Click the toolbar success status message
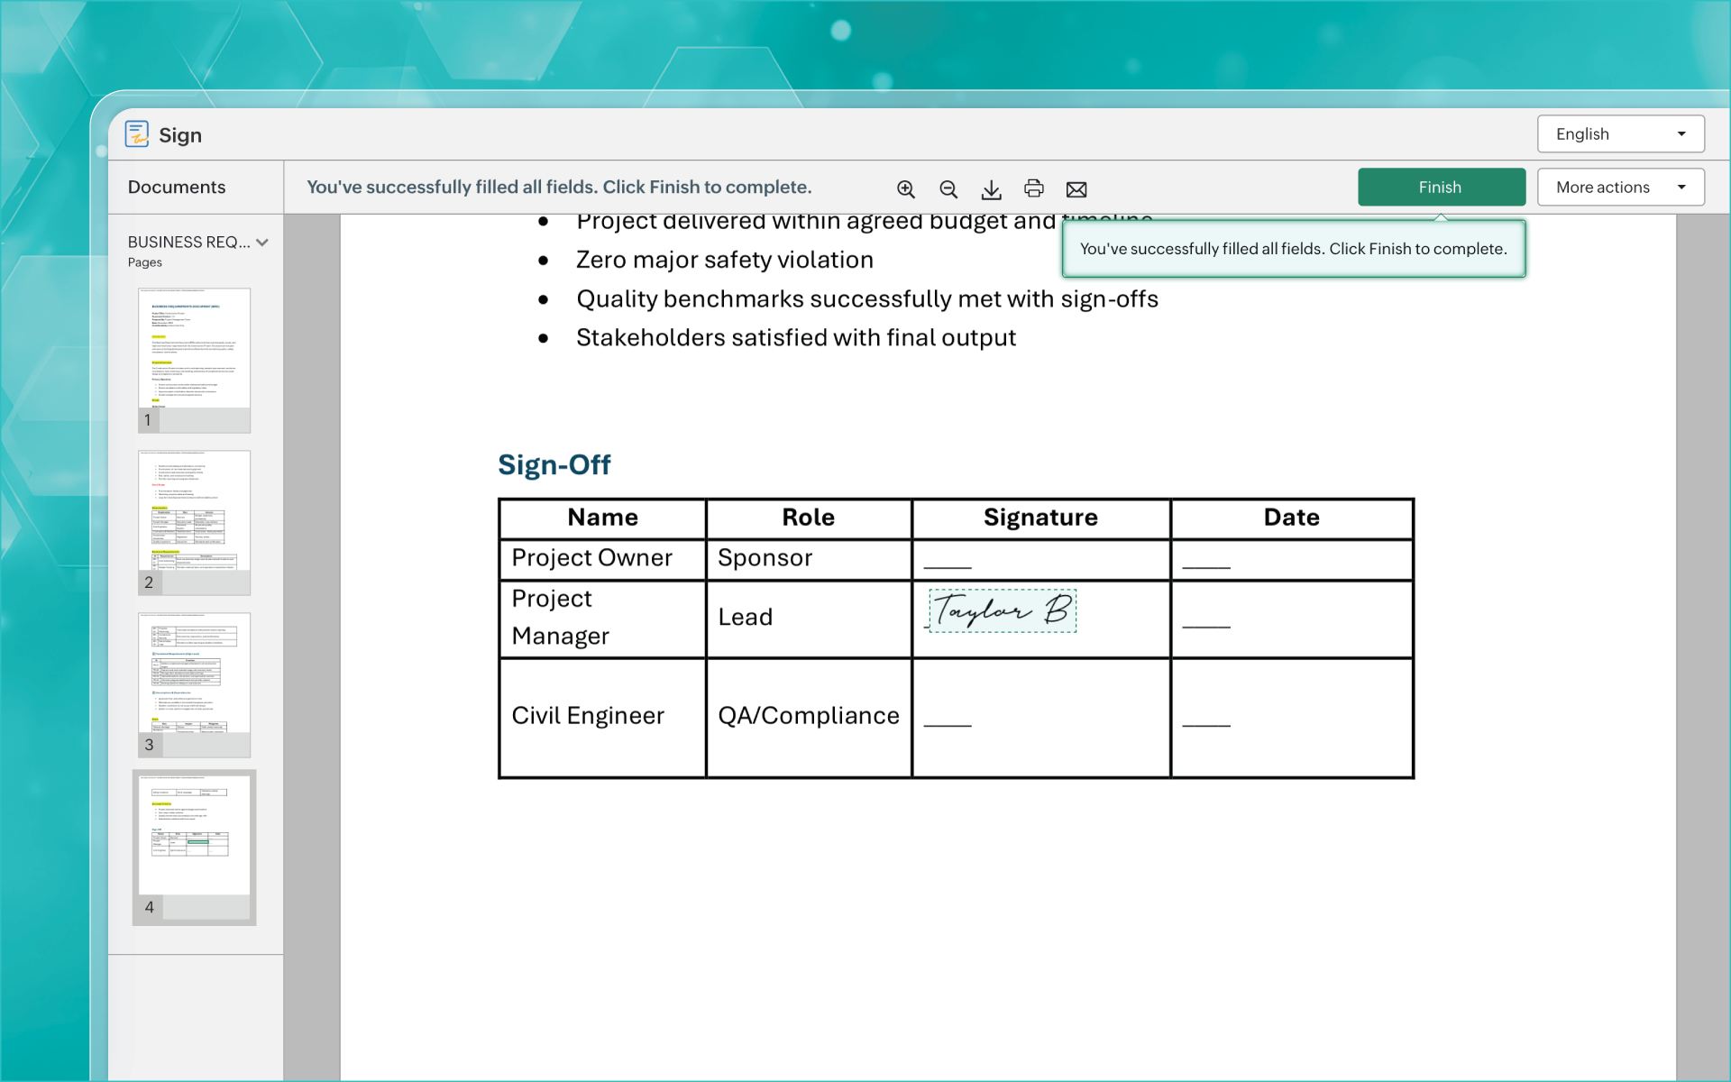The height and width of the screenshot is (1082, 1731). 559,187
